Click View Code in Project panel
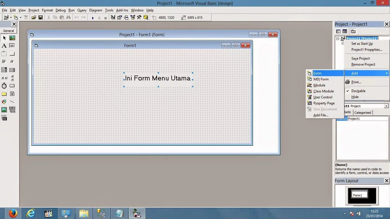Viewport: 390px width, 219px height. pos(338,31)
